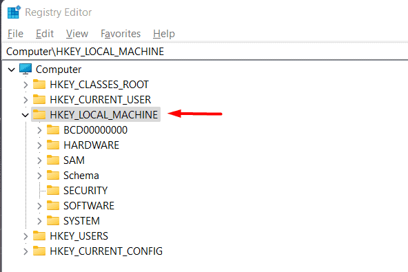Expand the SOFTWARE subkey
This screenshot has height=272, width=408.
coord(39,206)
